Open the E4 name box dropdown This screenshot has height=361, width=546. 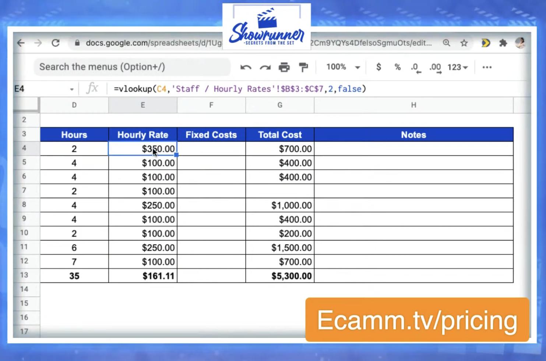point(72,89)
